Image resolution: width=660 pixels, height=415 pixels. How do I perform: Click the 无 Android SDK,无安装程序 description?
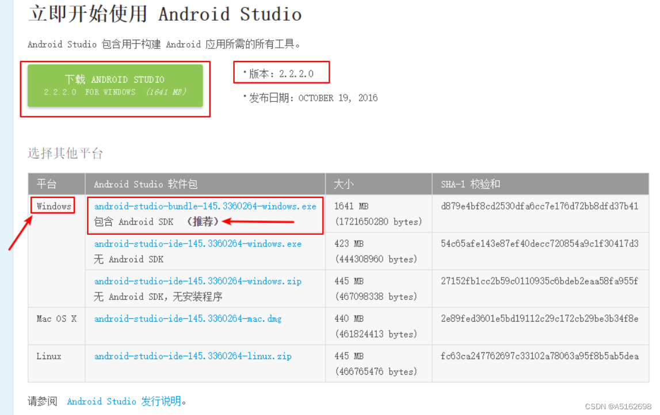click(x=158, y=297)
